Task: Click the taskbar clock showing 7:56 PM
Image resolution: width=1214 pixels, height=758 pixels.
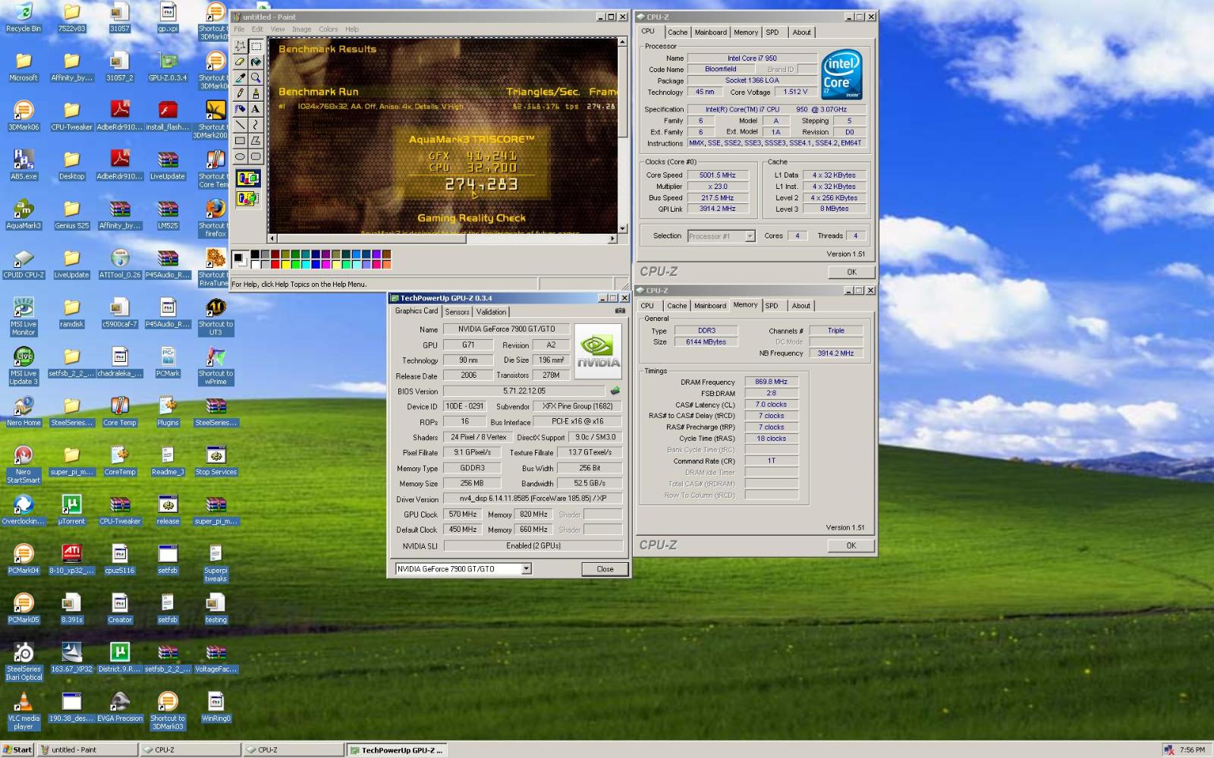Action: pyautogui.click(x=1192, y=750)
